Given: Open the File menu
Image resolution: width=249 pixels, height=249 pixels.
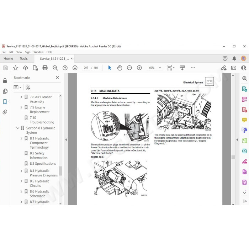Looking at the screenshot, I should click(x=4, y=52).
